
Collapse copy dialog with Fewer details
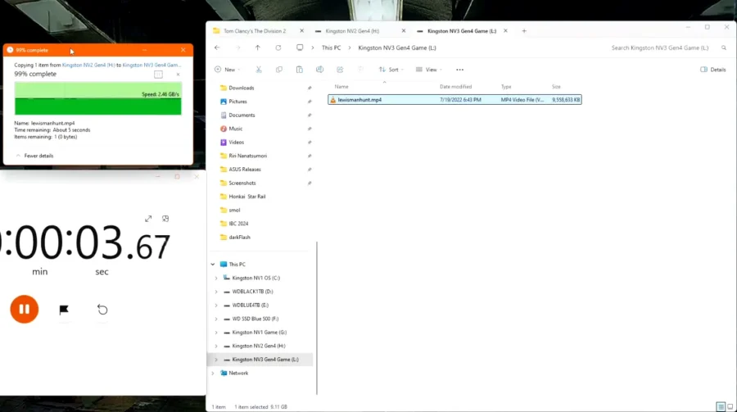click(34, 156)
